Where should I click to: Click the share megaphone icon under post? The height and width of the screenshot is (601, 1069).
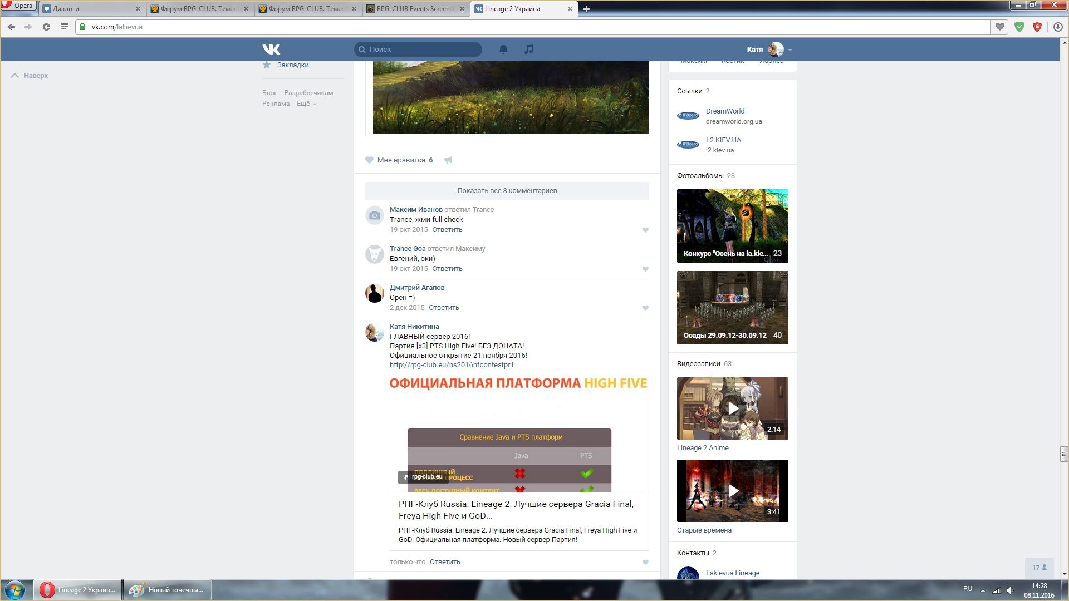(x=448, y=160)
